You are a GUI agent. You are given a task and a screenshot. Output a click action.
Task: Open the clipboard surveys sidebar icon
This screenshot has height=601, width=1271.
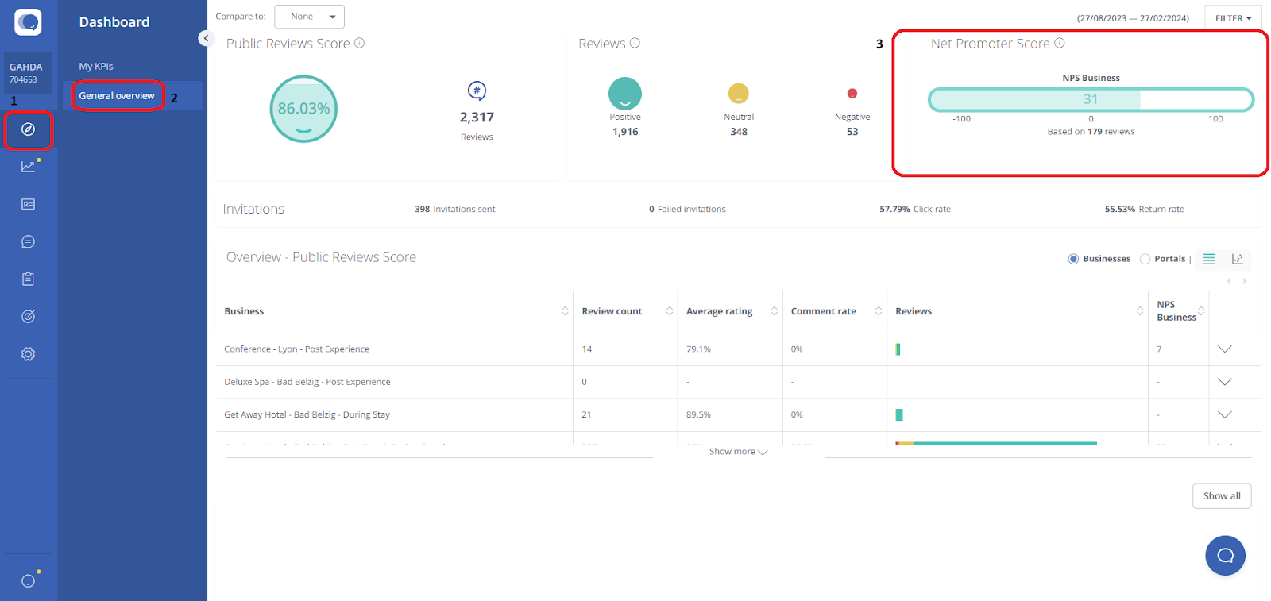point(29,279)
